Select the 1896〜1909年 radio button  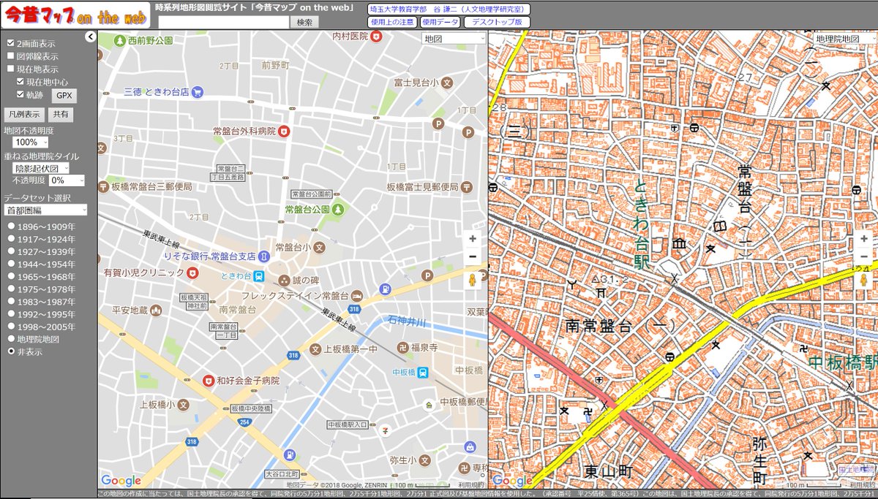pyautogui.click(x=11, y=226)
